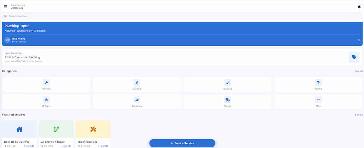This screenshot has height=148, width=364.
Task: Open AC Service & Repair thermometer thumbnail
Action: tap(56, 129)
